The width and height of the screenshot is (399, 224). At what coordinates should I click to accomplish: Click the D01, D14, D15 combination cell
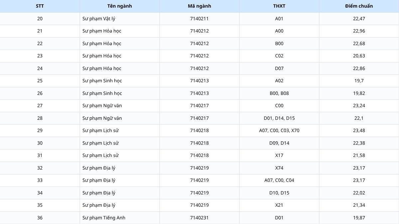(x=279, y=118)
